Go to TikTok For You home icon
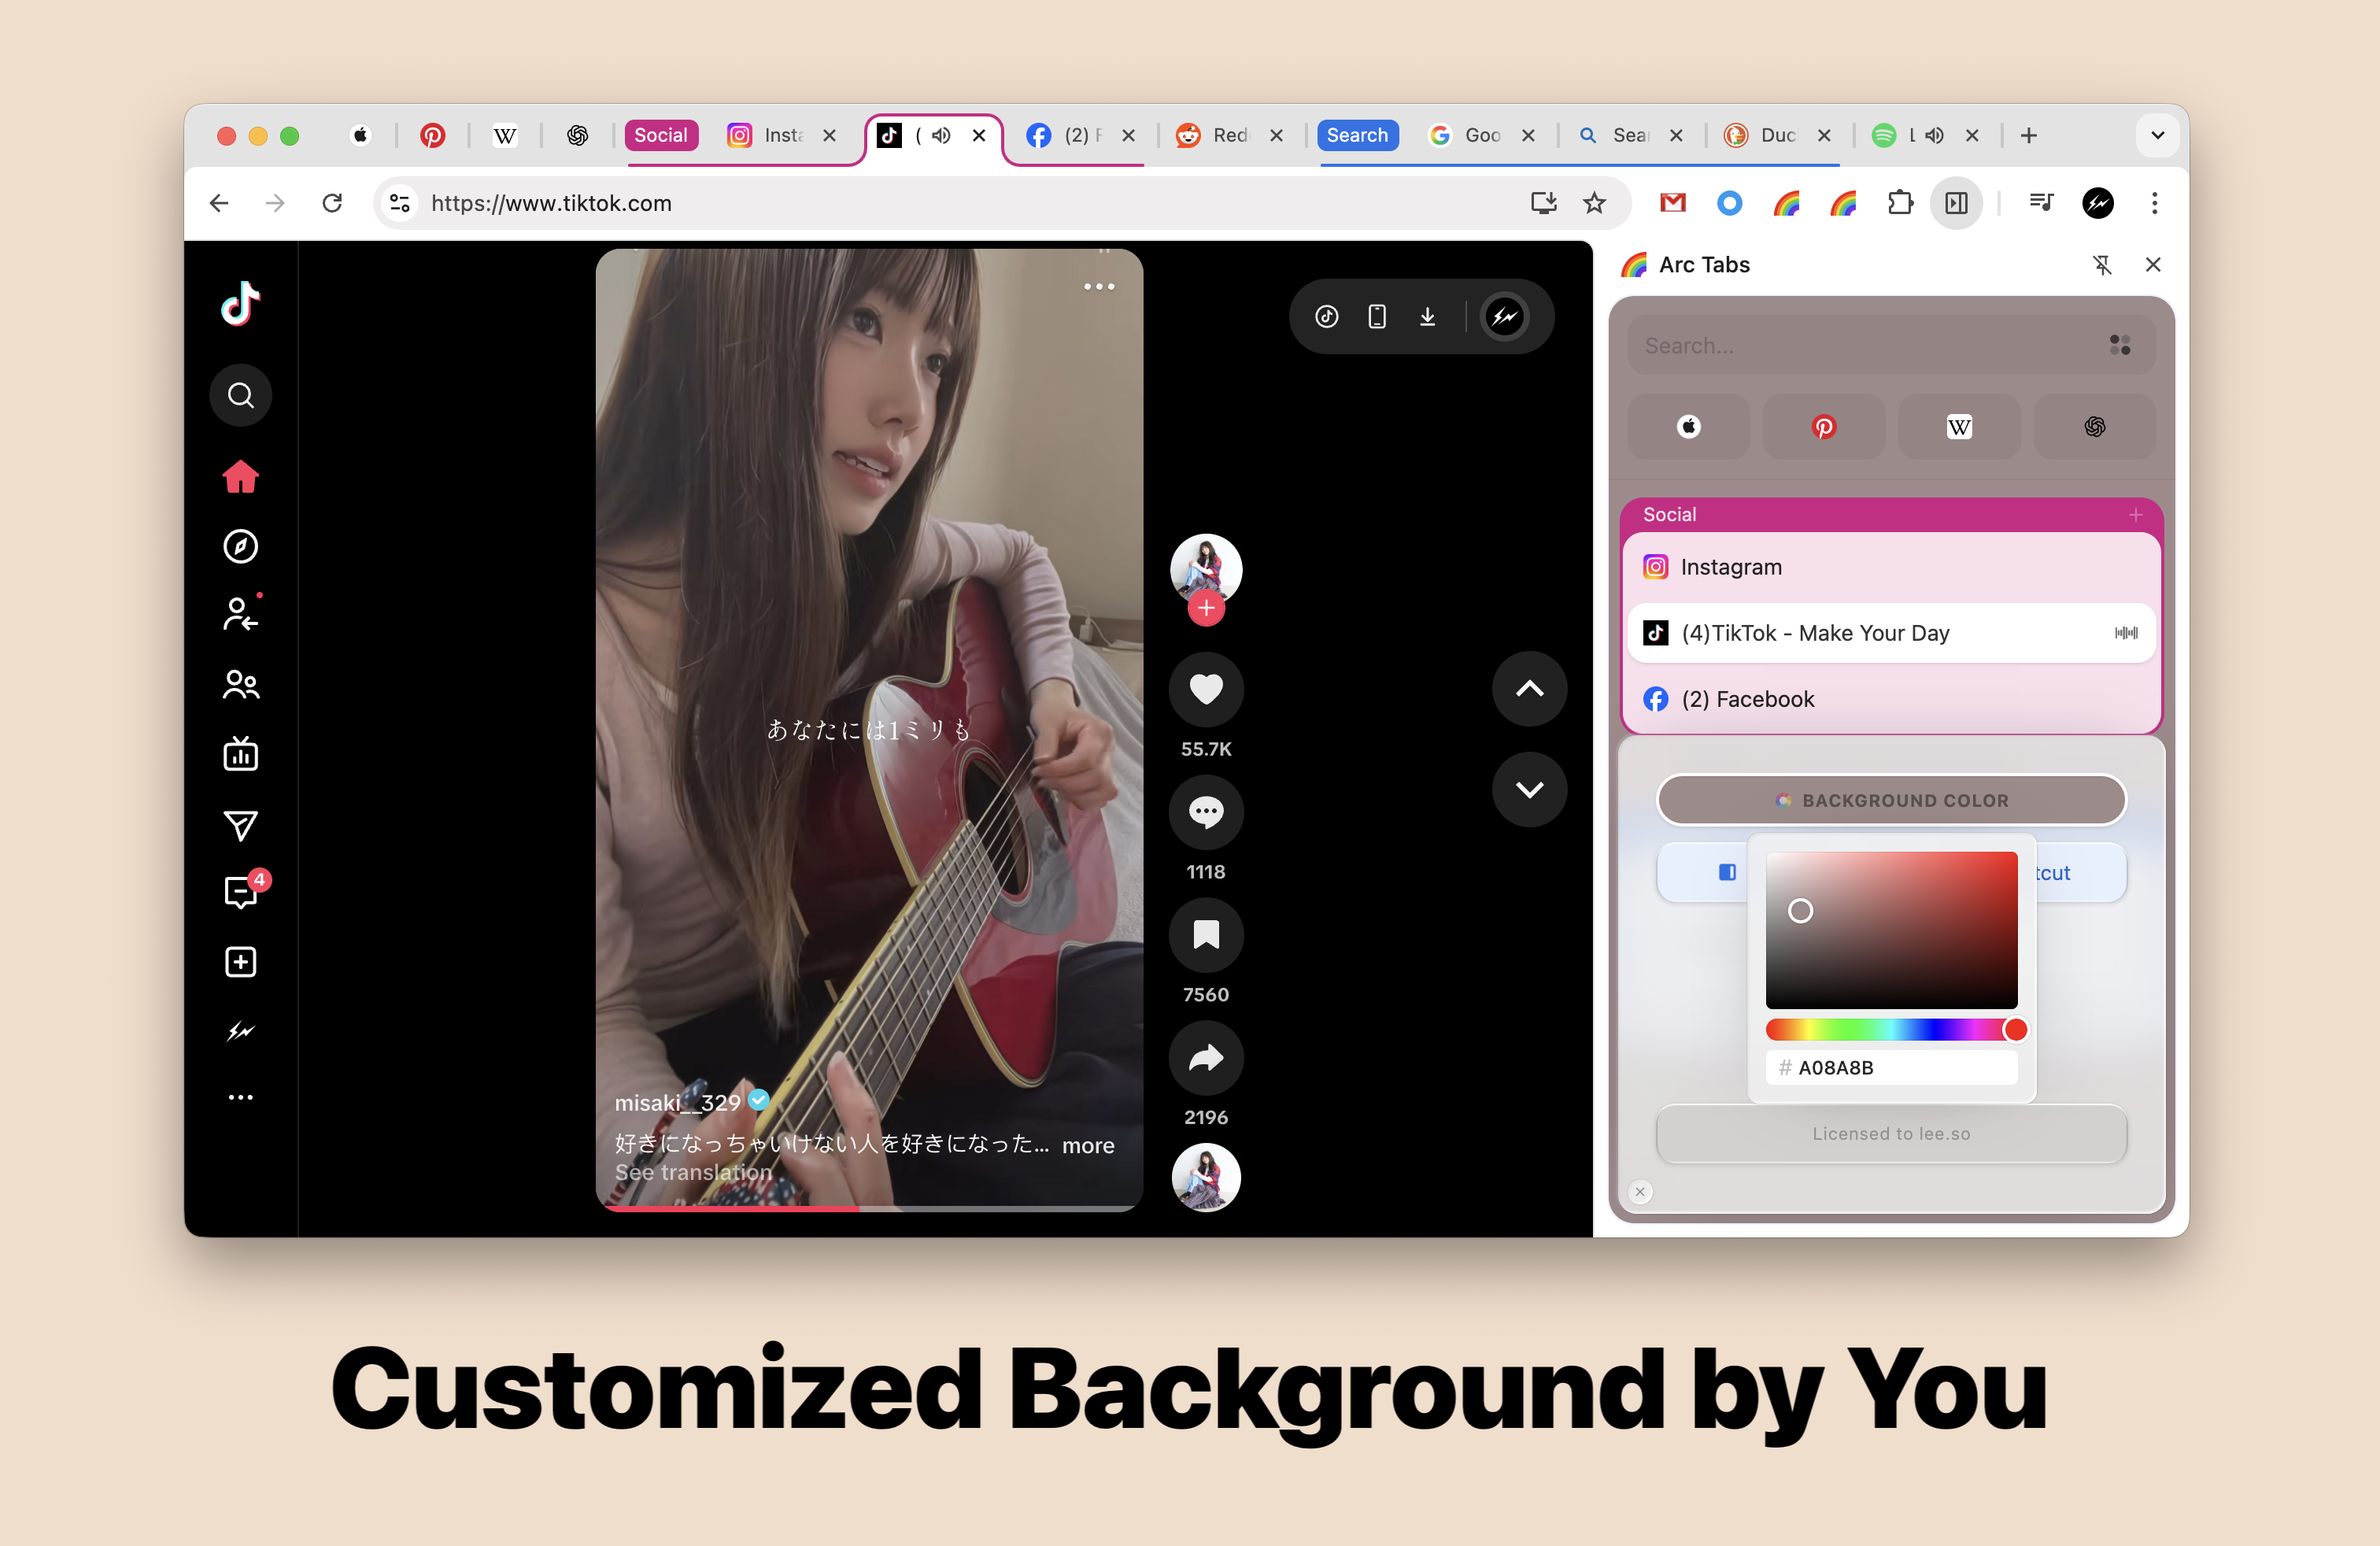The width and height of the screenshot is (2380, 1546). click(x=240, y=476)
